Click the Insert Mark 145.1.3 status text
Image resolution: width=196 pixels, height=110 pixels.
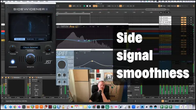point(16,101)
